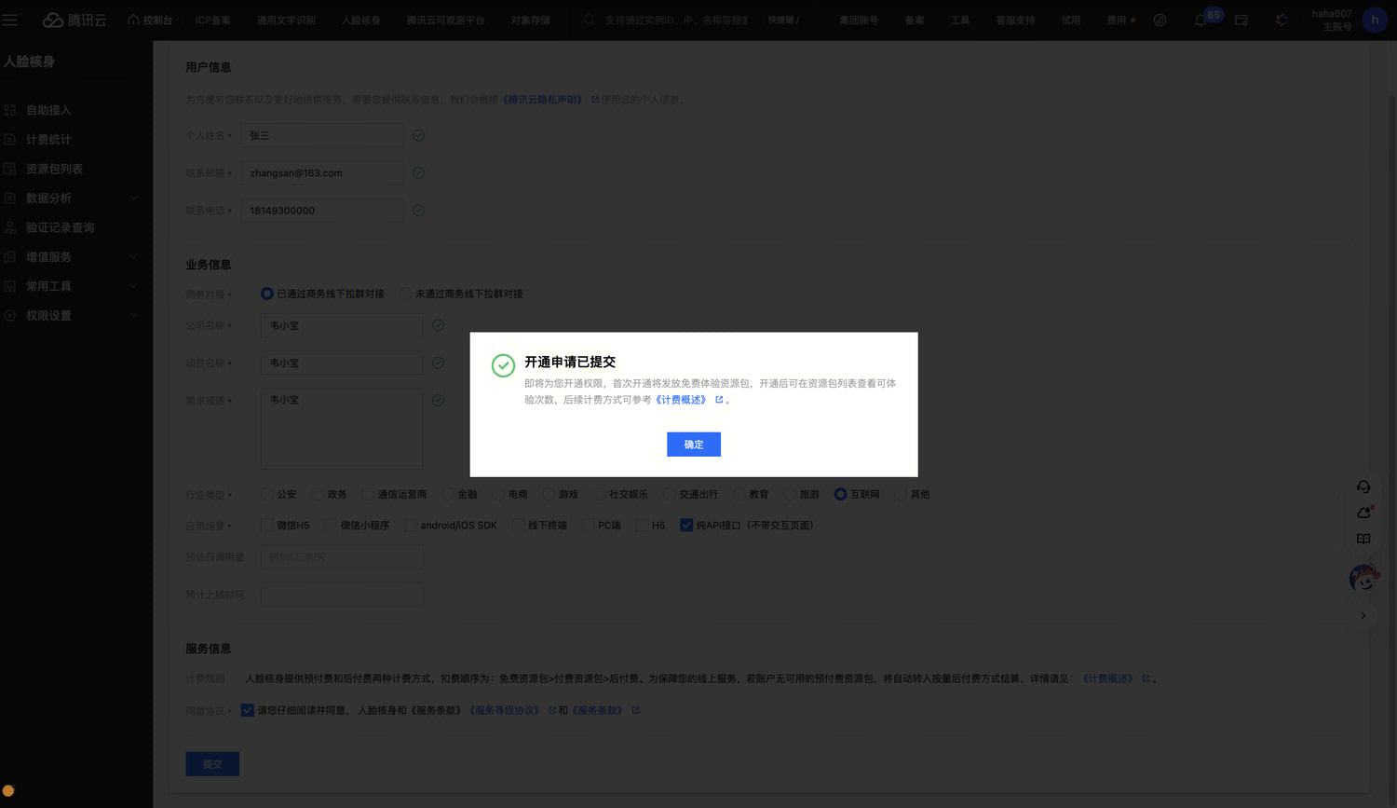The image size is (1397, 808).
Task: Expand 数据分析 submenu chevron
Action: click(133, 199)
